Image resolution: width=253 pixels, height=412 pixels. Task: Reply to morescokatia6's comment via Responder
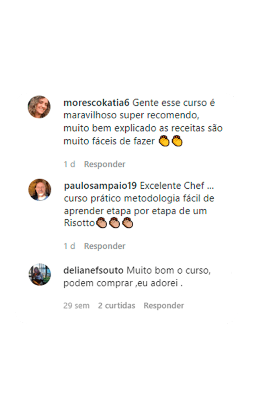104,164
